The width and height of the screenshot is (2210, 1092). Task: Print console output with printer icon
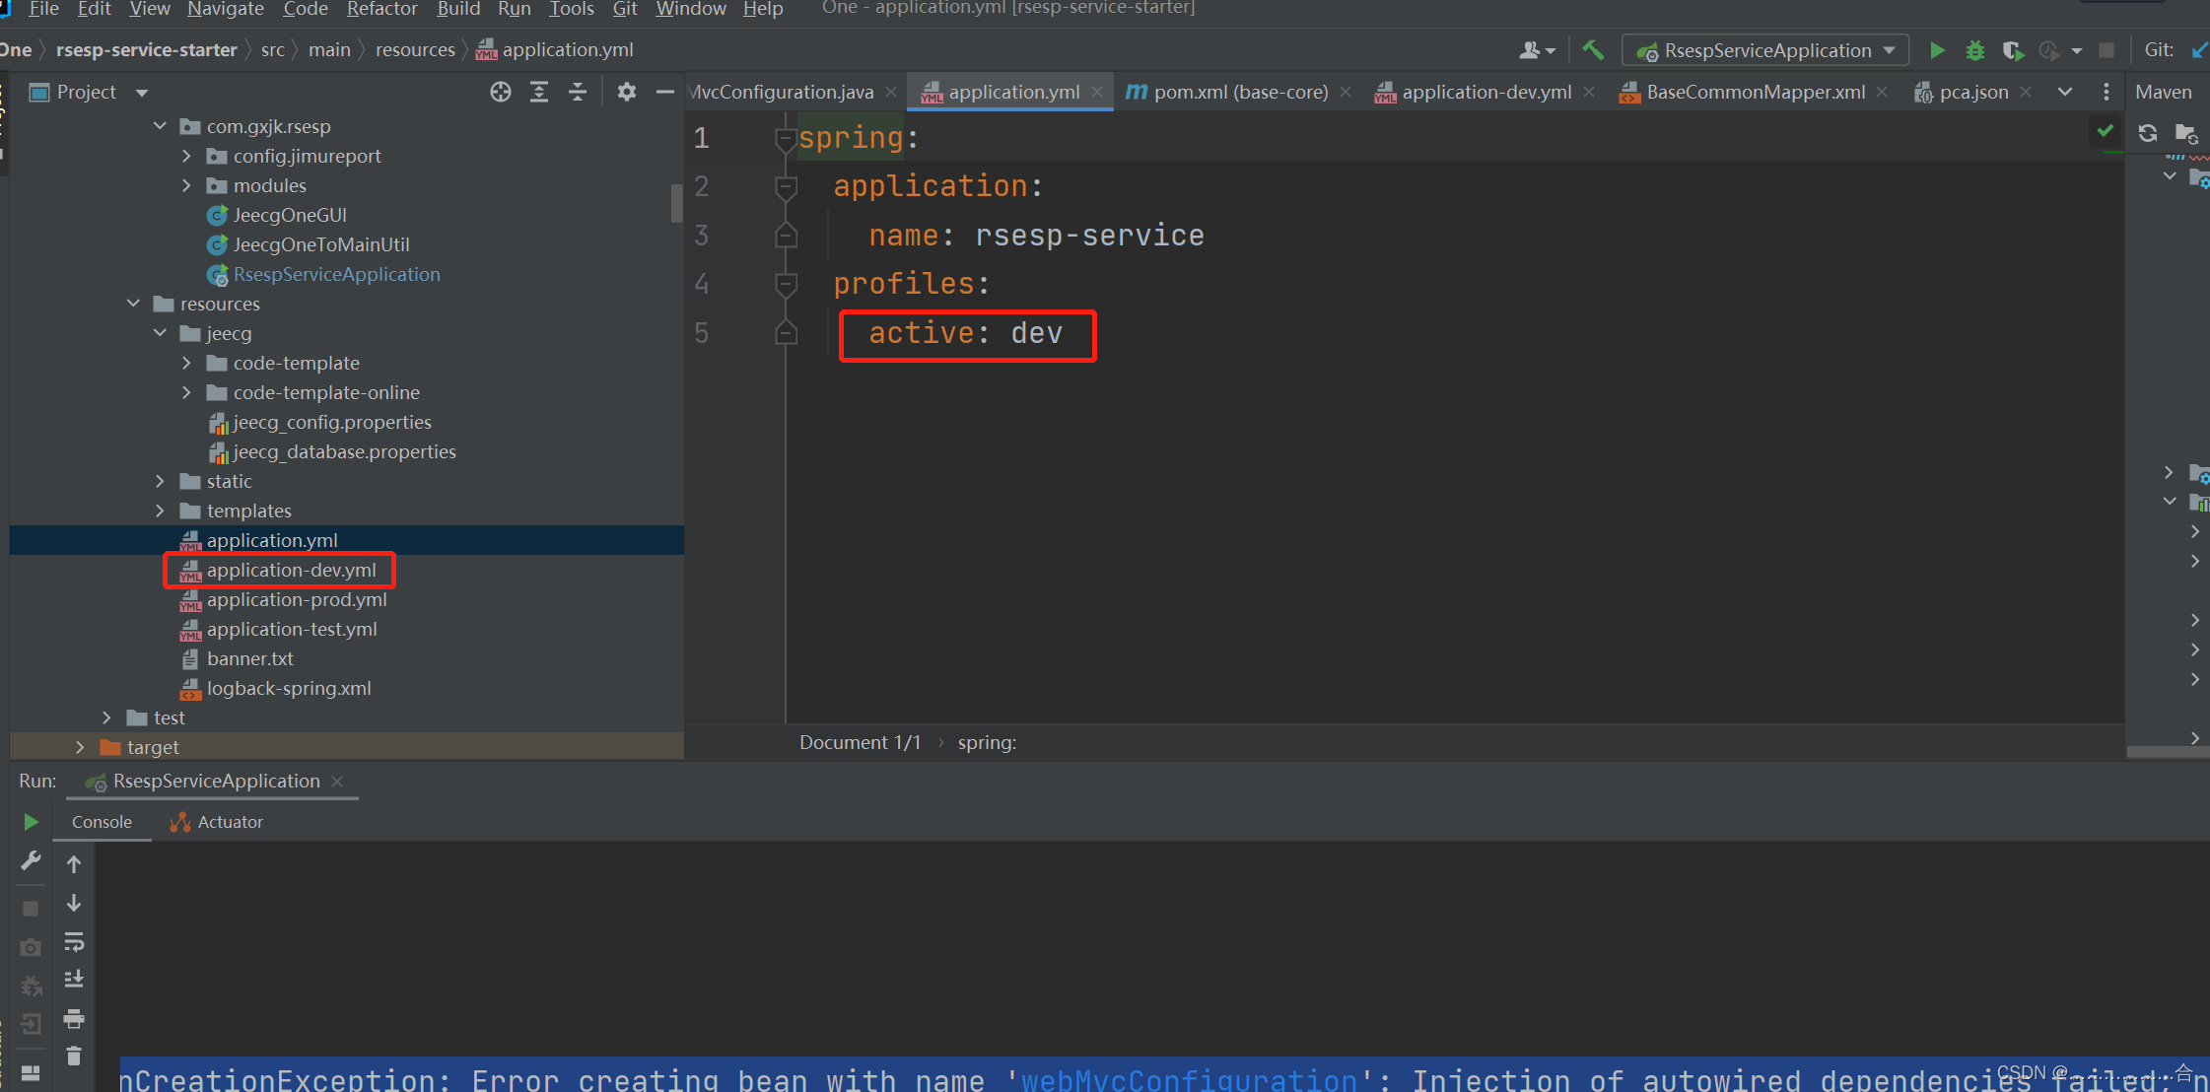[x=74, y=1018]
